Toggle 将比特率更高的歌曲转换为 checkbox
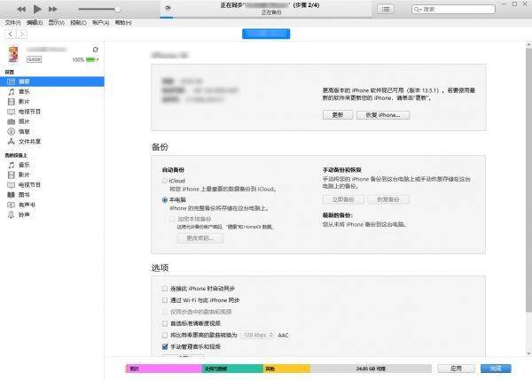The width and height of the screenshot is (532, 380). (165, 335)
